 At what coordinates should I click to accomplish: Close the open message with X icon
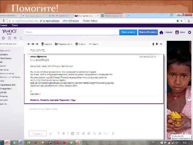[x=161, y=44]
